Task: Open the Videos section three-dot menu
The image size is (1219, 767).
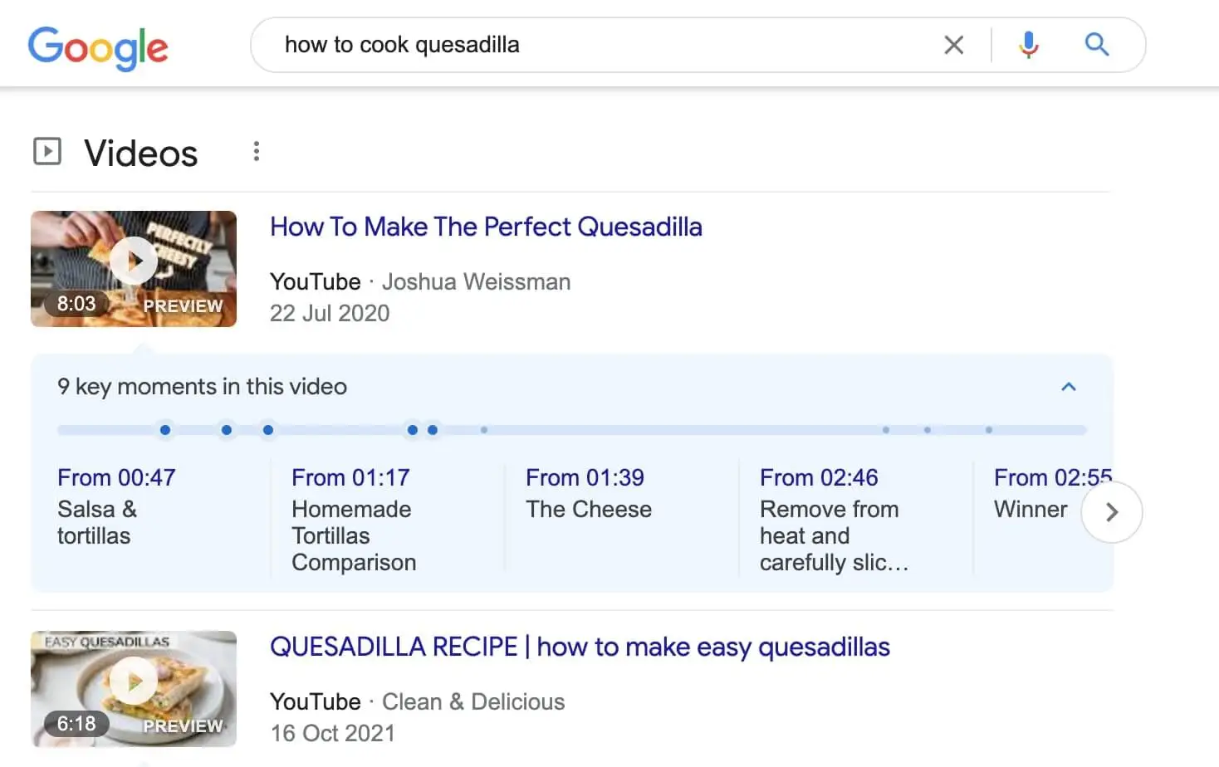Action: [x=256, y=151]
